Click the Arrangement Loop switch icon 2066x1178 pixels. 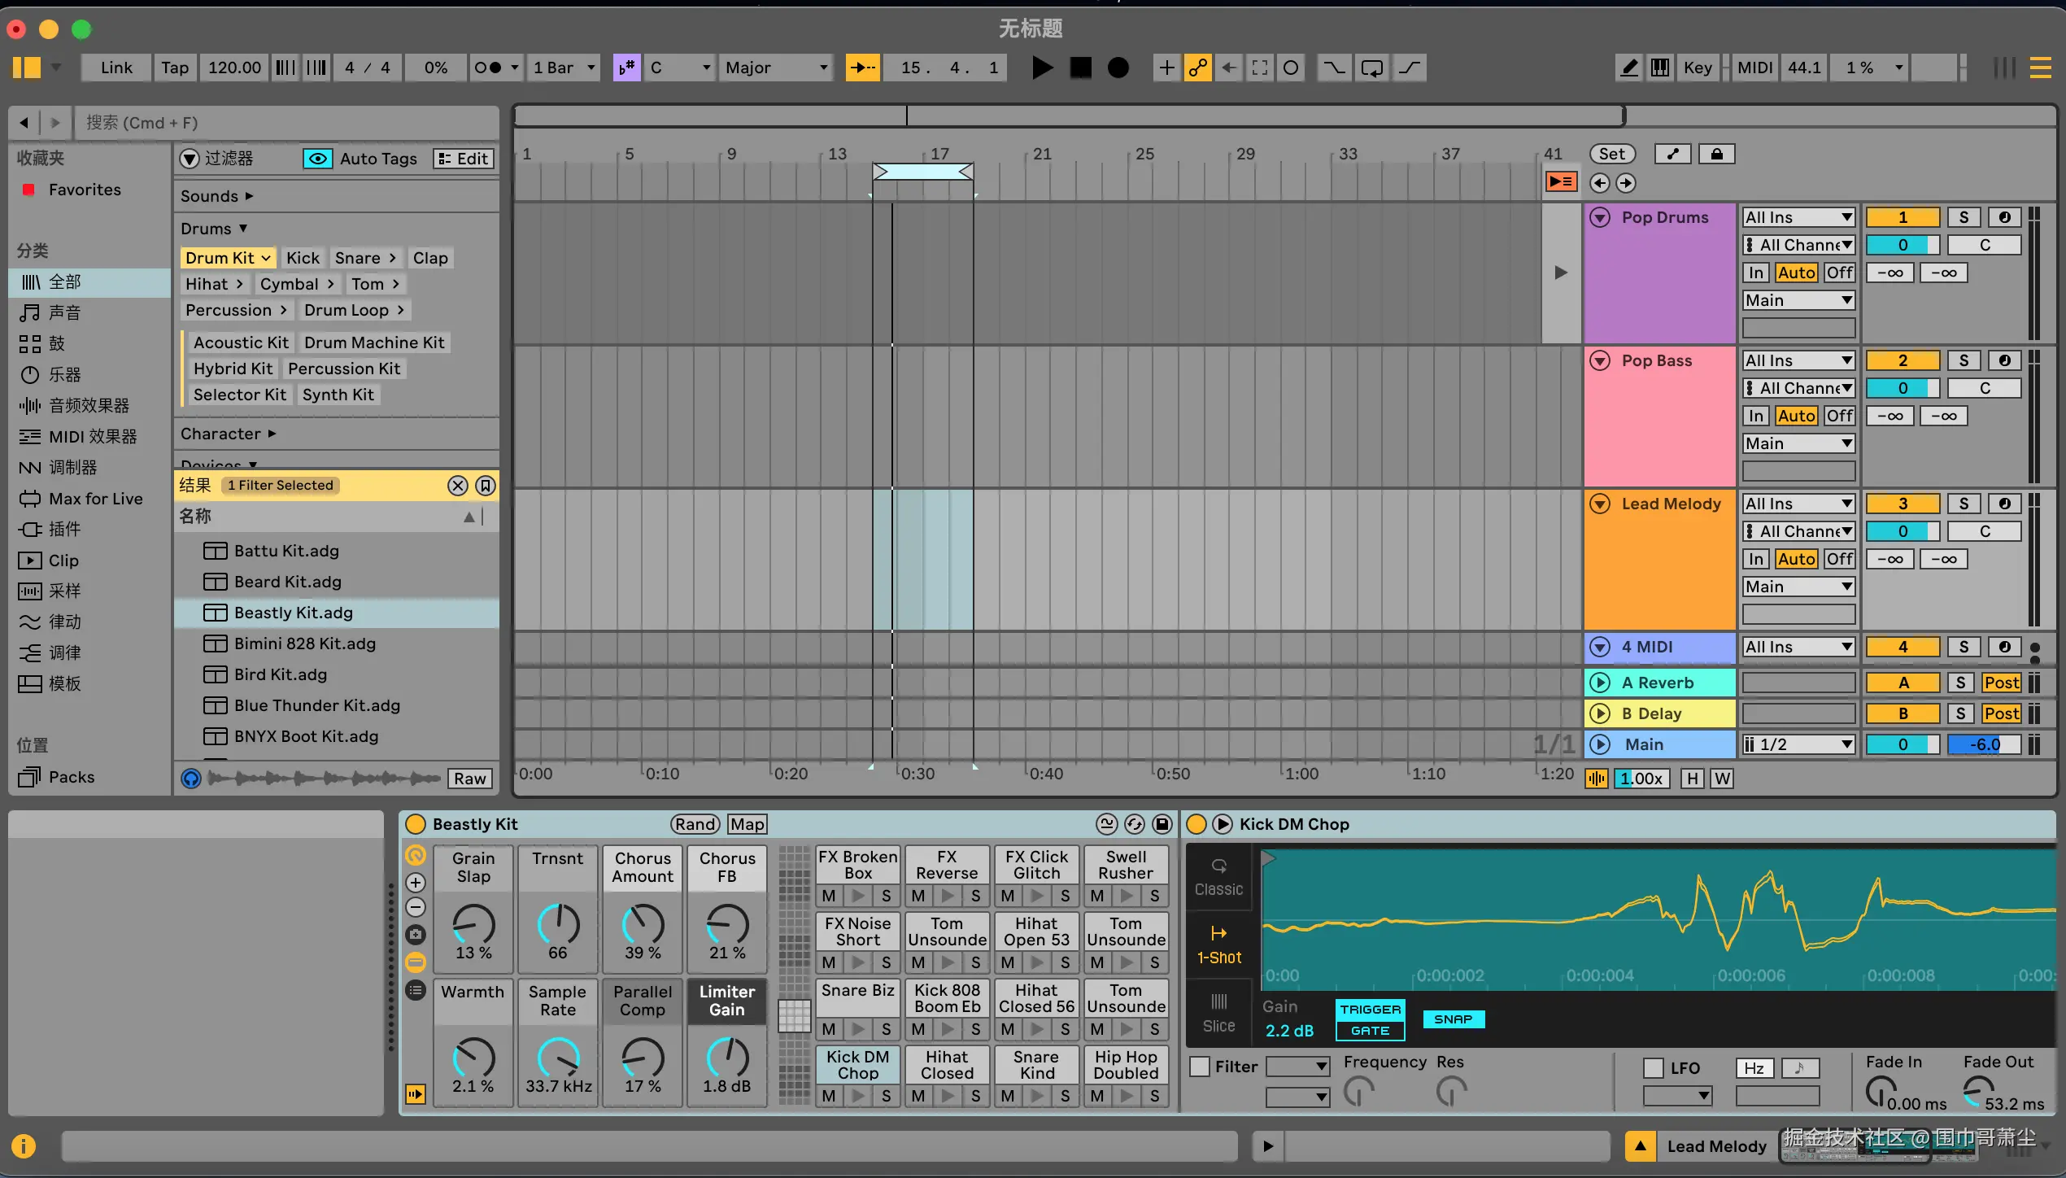(1371, 68)
